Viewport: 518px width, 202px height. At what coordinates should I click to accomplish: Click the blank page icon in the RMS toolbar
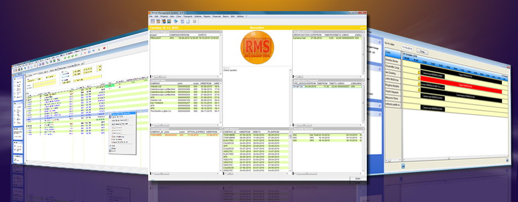pyautogui.click(x=187, y=21)
